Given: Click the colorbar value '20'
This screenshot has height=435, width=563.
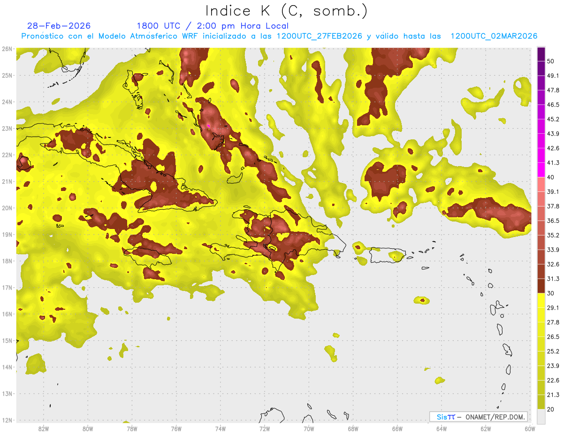Looking at the screenshot, I should click(550, 410).
